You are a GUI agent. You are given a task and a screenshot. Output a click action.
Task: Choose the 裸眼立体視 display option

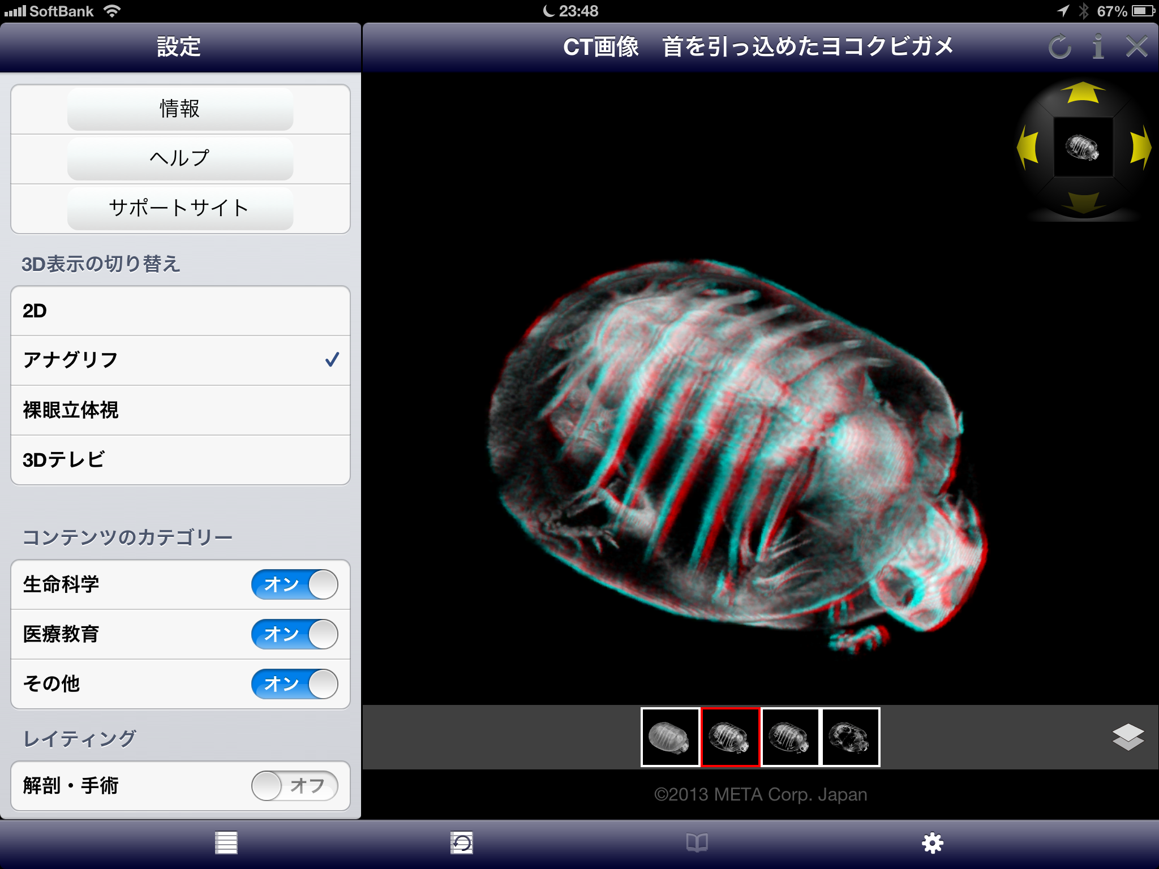click(180, 410)
